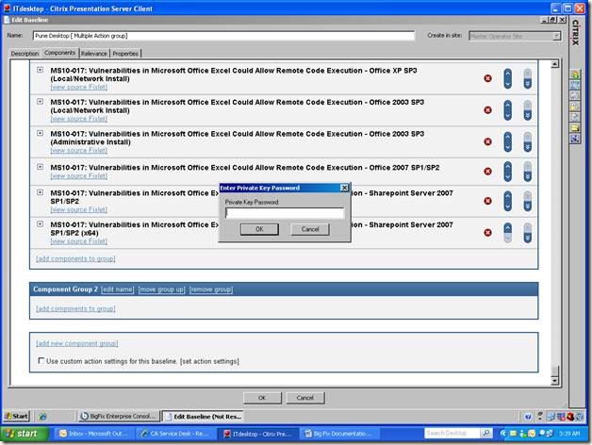Click the Edit Baseline OK button
This screenshot has height=445, width=592.
262,398
